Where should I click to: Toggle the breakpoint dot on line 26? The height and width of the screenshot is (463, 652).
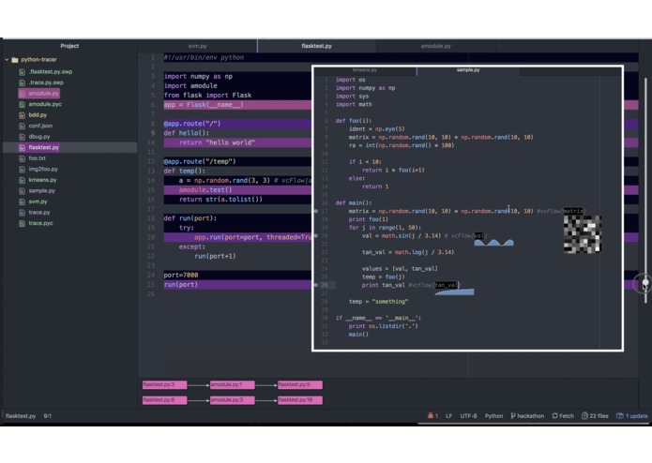click(315, 285)
